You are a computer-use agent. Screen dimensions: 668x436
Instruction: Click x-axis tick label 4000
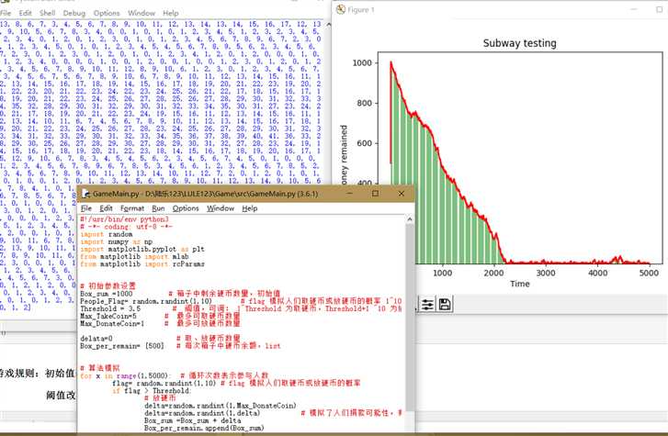[x=597, y=273]
